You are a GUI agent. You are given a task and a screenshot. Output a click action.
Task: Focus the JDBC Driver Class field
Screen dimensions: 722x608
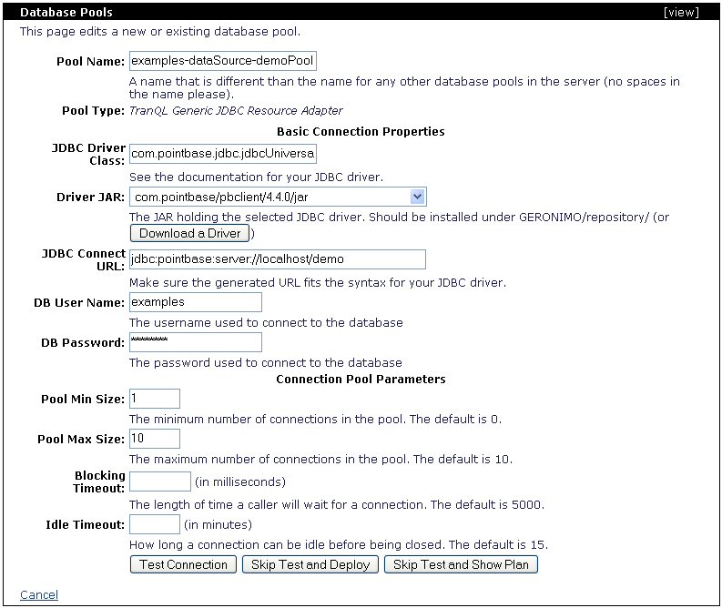[223, 153]
